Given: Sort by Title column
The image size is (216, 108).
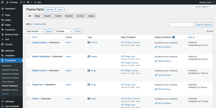Looking at the screenshot, I should [35, 37].
